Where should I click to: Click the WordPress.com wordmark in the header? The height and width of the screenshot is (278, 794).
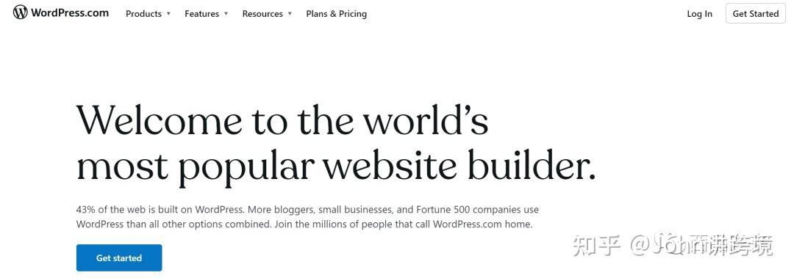70,12
